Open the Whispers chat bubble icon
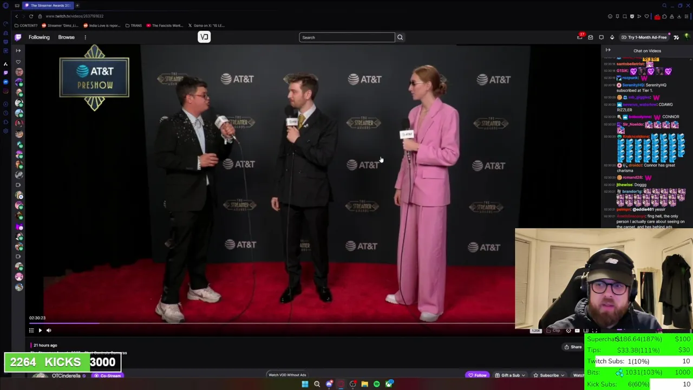This screenshot has width=693, height=390. (x=602, y=37)
